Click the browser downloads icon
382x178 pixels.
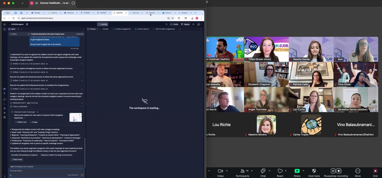coord(192,18)
